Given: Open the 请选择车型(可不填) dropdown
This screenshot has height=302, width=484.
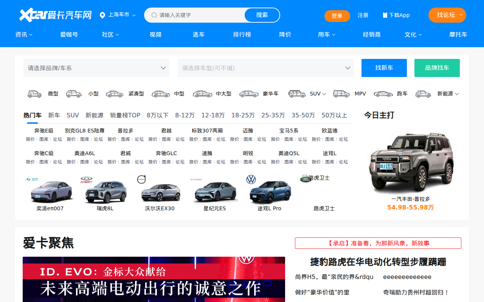Looking at the screenshot, I should [266, 68].
